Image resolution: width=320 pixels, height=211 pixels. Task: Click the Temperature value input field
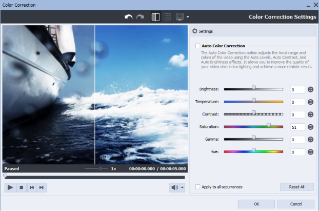click(x=297, y=102)
